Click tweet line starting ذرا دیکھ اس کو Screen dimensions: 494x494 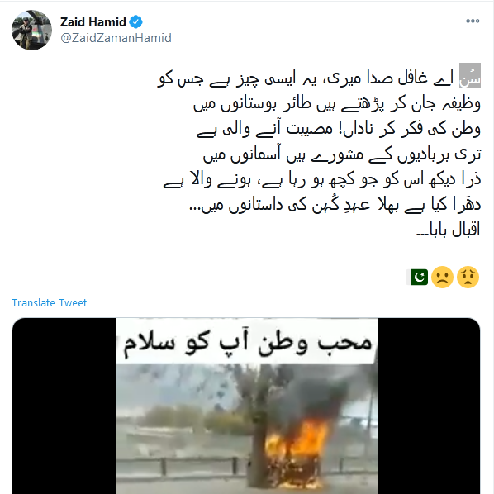(322, 180)
